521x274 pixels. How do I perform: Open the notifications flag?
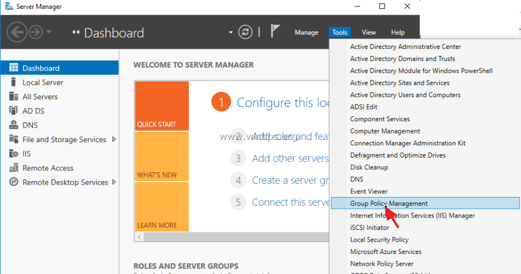(275, 31)
